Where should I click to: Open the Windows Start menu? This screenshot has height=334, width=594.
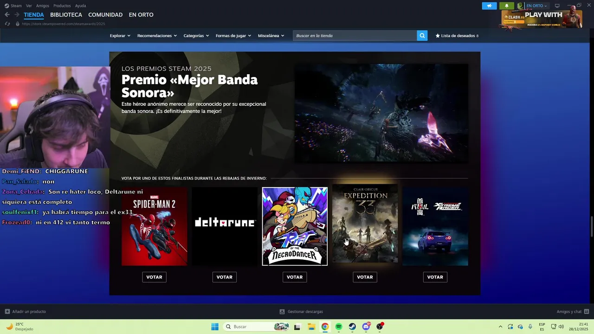(x=215, y=327)
